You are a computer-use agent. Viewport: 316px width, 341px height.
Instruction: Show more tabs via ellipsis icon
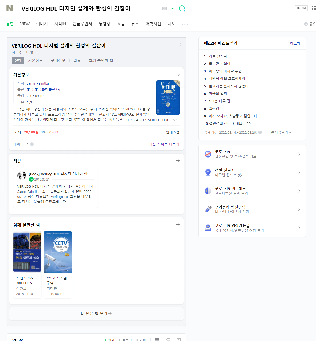[x=185, y=24]
